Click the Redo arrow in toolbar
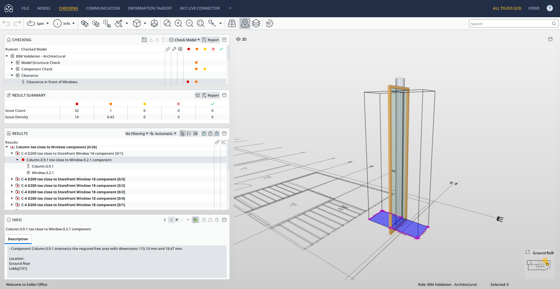This screenshot has height=289, width=560. (17, 23)
